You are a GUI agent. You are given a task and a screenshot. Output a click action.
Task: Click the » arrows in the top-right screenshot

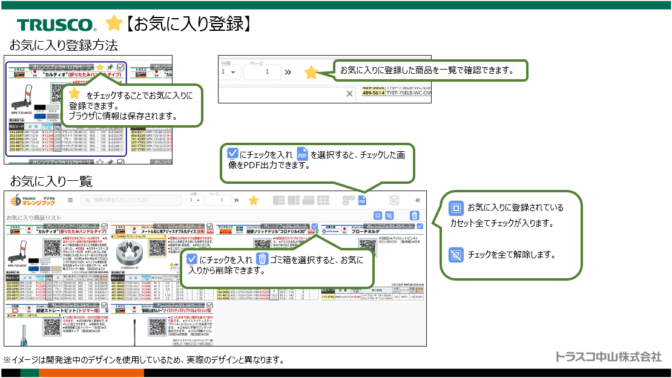point(288,72)
